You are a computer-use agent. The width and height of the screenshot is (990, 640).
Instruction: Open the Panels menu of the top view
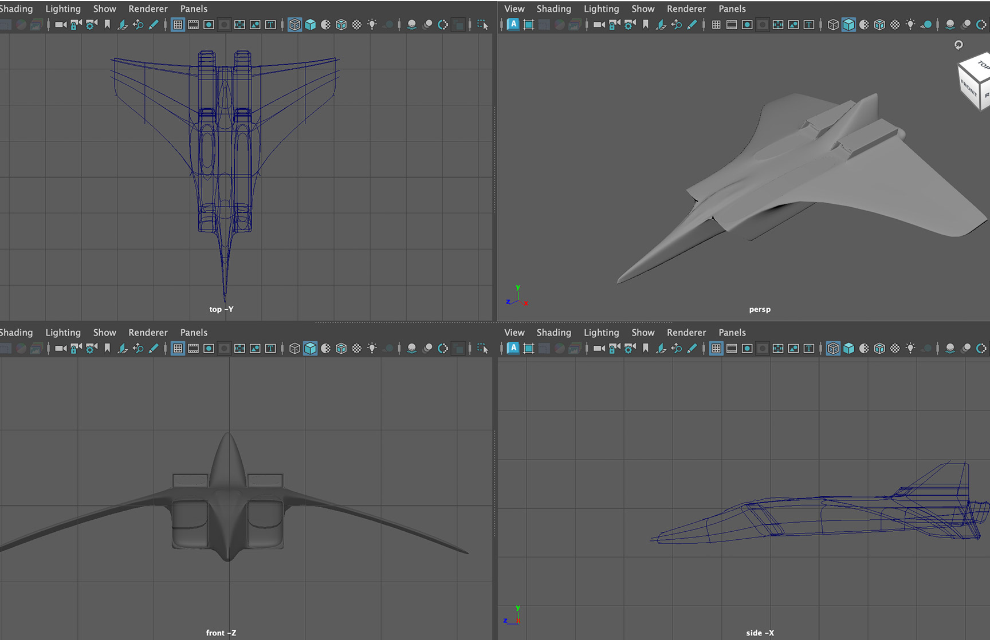coord(194,9)
